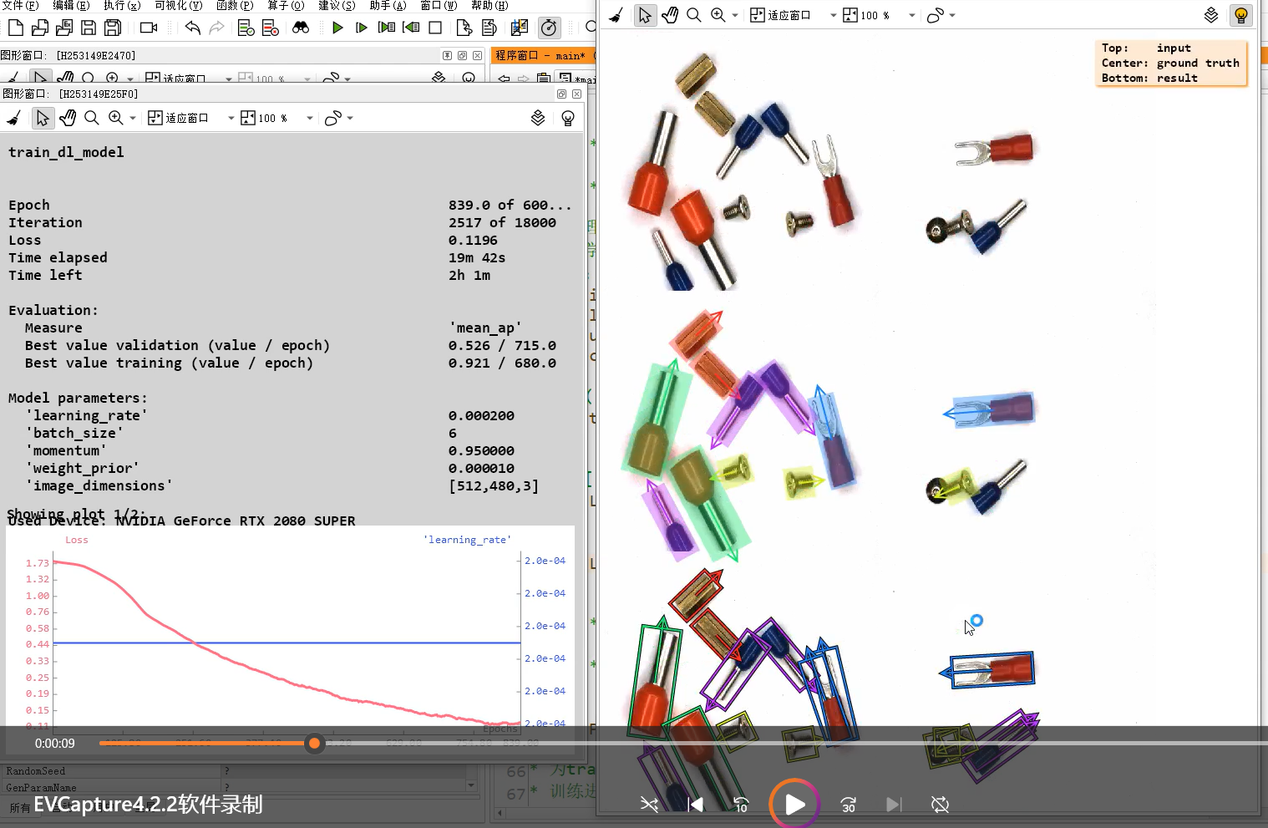Viewport: 1268px width, 828px height.
Task: Click layers stack icon in right image window
Action: point(1211,15)
